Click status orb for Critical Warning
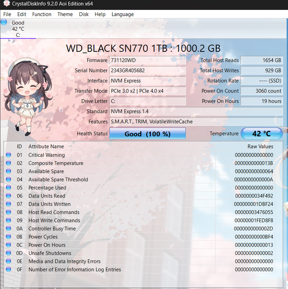 9,154
